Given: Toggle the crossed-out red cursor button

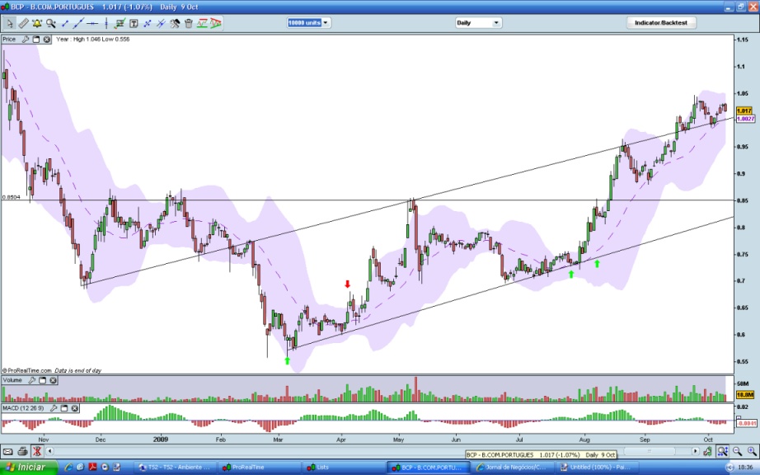Looking at the screenshot, I should pos(37,452).
